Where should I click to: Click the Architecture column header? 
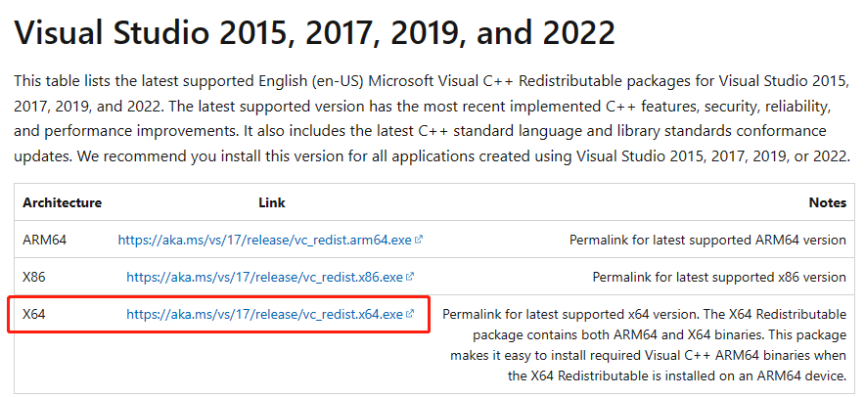click(x=63, y=202)
